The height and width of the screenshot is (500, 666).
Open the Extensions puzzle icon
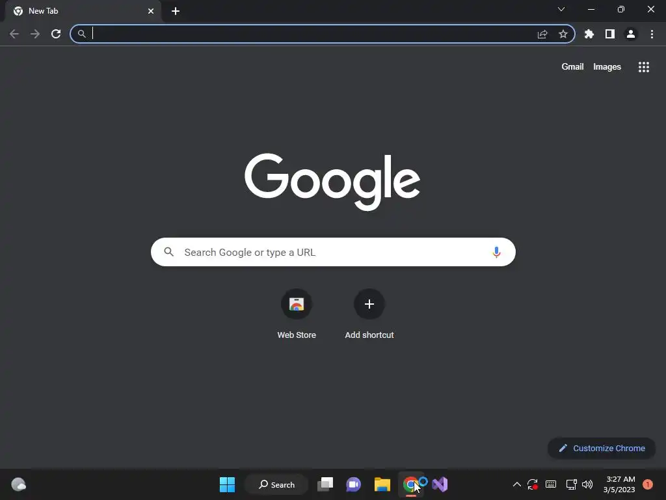click(589, 34)
